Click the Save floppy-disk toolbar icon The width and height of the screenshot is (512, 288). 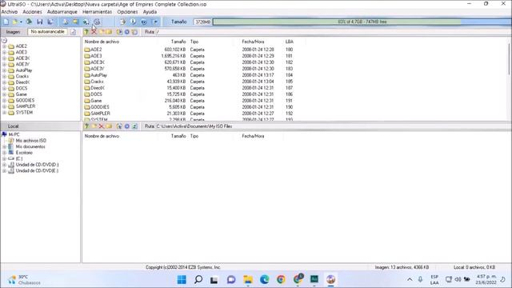pos(39,22)
